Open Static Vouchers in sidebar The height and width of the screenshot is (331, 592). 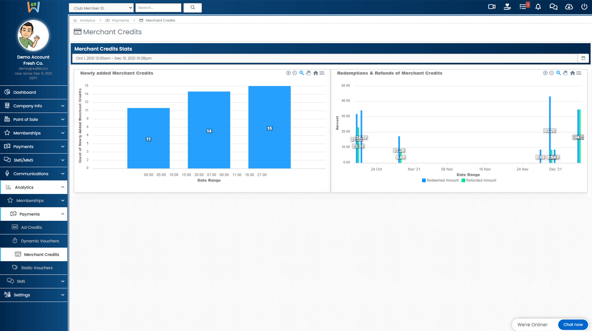37,268
